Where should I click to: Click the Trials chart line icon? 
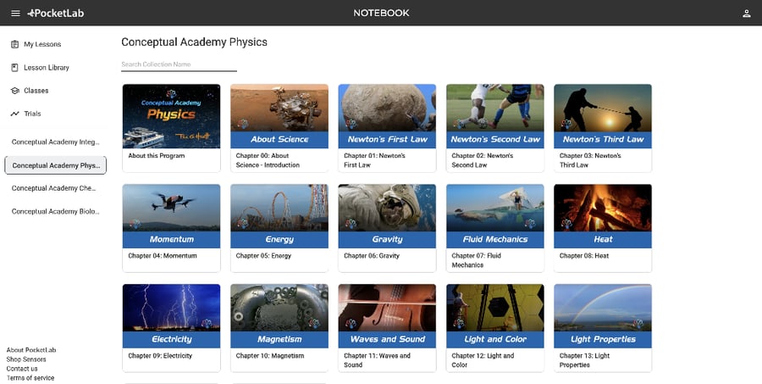point(14,114)
